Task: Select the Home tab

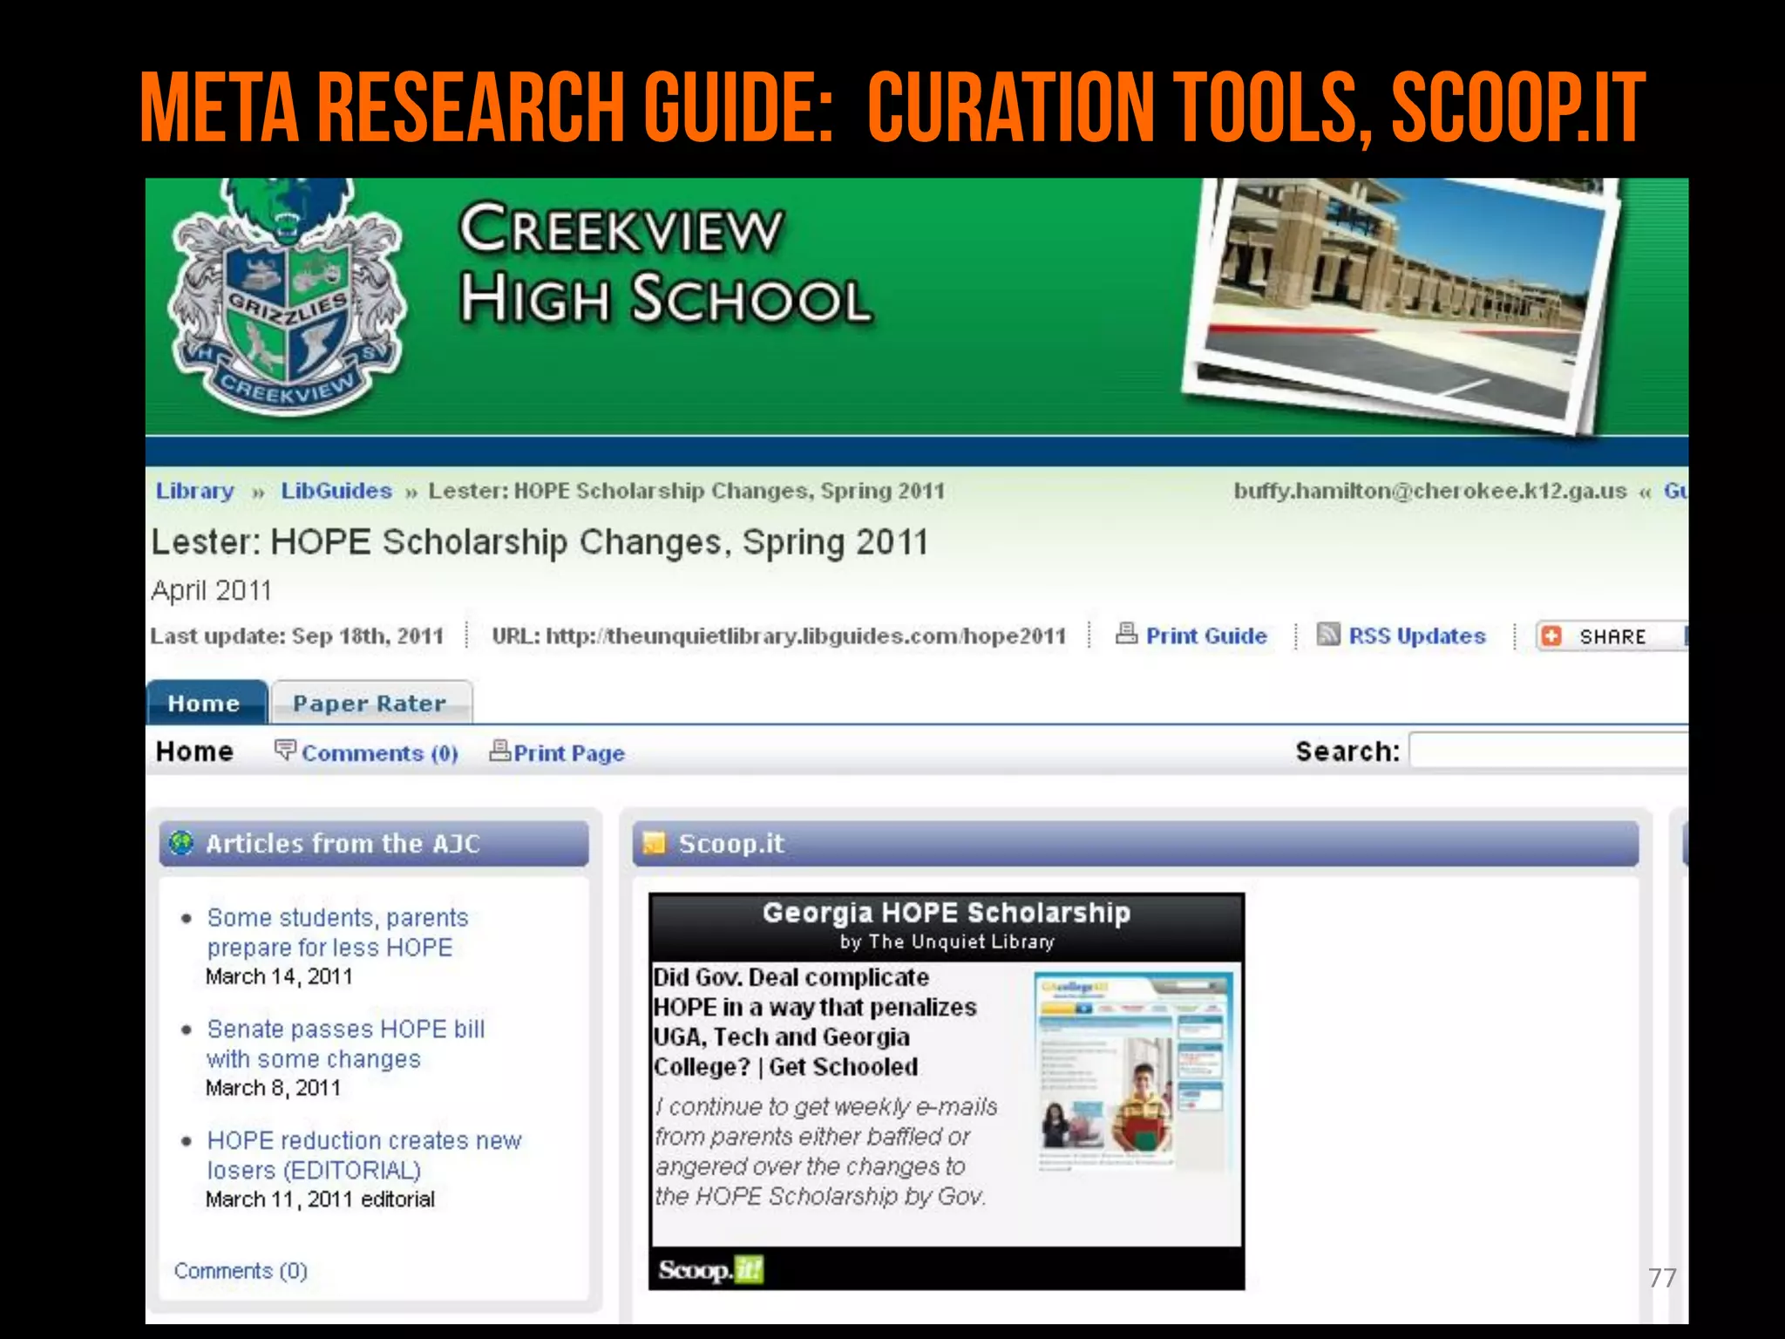Action: pos(204,703)
